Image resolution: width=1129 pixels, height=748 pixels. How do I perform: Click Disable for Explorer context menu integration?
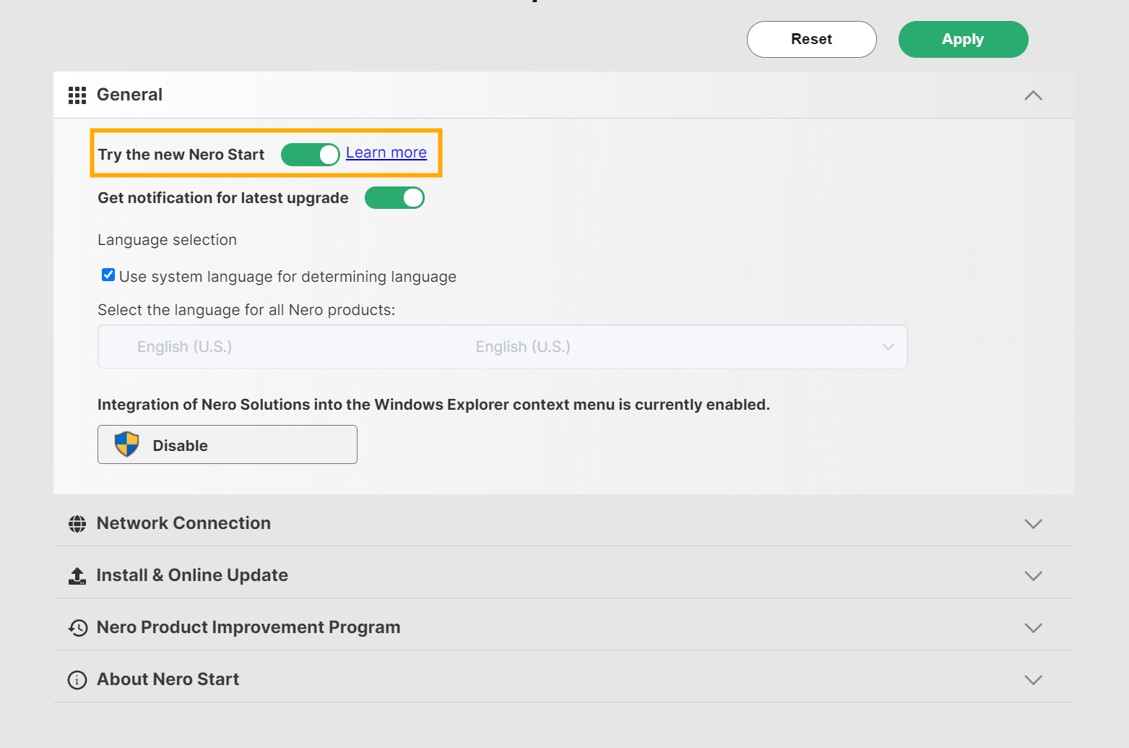(x=228, y=444)
